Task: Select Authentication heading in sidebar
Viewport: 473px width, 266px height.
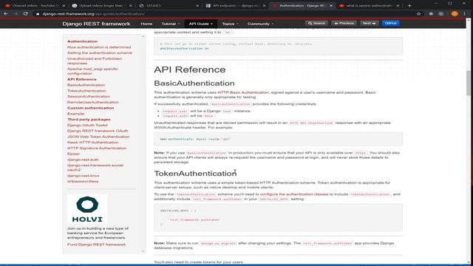Action: [x=82, y=41]
